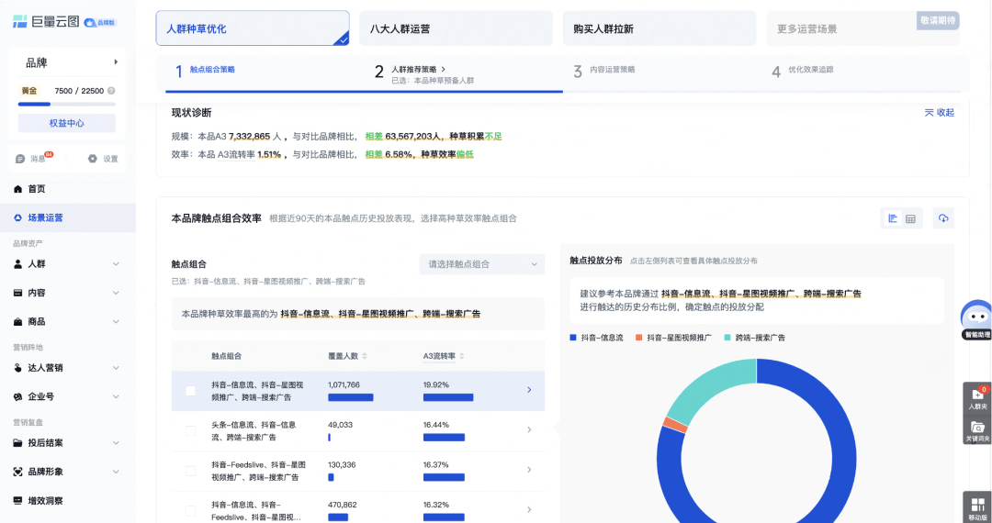992x523 pixels.
Task: Open the 人群夹 floating icon
Action: click(977, 398)
